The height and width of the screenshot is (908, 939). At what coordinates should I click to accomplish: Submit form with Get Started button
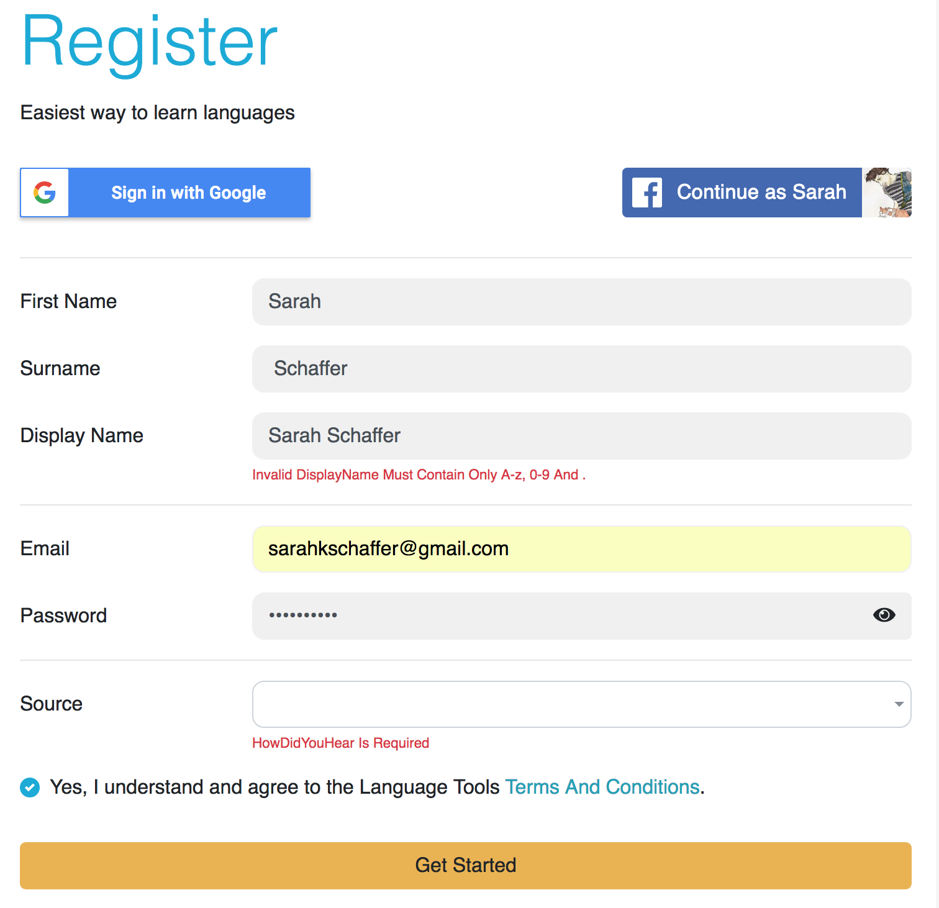466,865
